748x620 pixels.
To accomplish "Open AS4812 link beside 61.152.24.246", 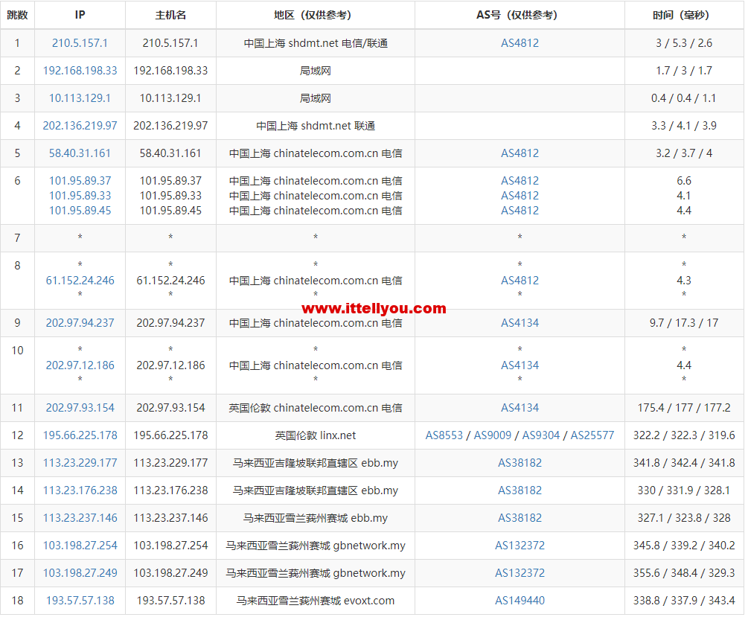I will point(520,281).
